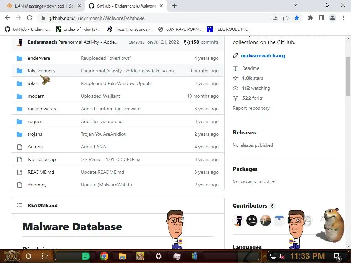Screen dimensions: 351x263
Task: Open Task View on the taskbar
Action: pos(45,256)
